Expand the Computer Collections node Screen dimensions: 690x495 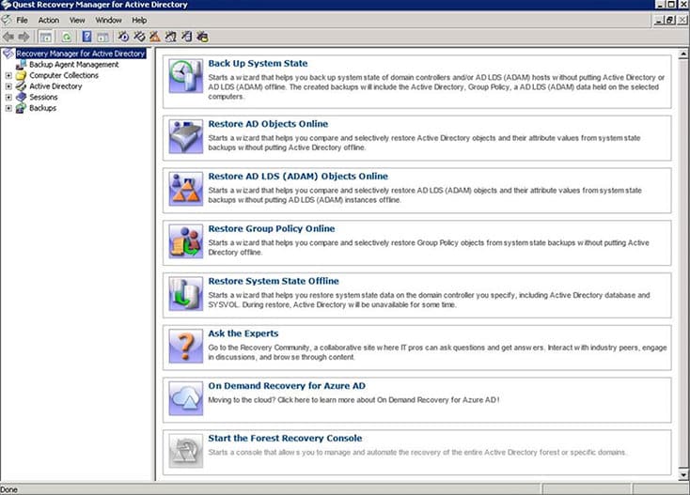pyautogui.click(x=8, y=76)
